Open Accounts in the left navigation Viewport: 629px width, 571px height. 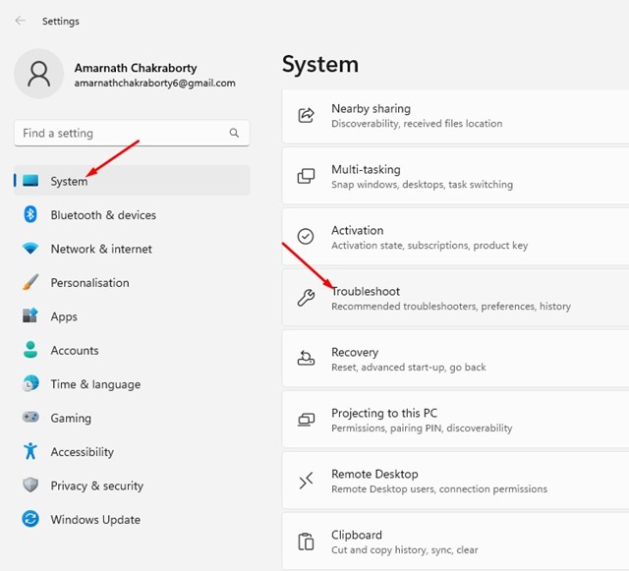75,351
